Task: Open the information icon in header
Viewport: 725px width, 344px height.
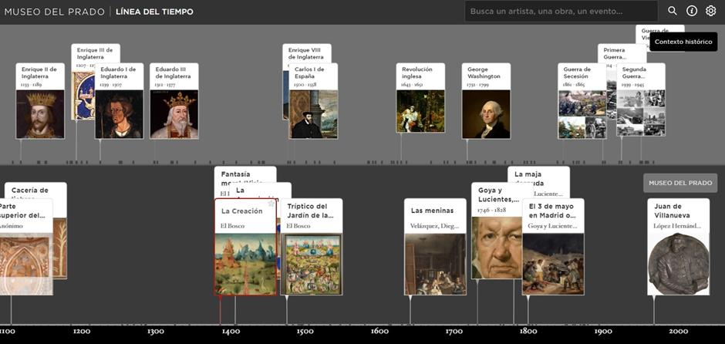Action: click(x=692, y=12)
